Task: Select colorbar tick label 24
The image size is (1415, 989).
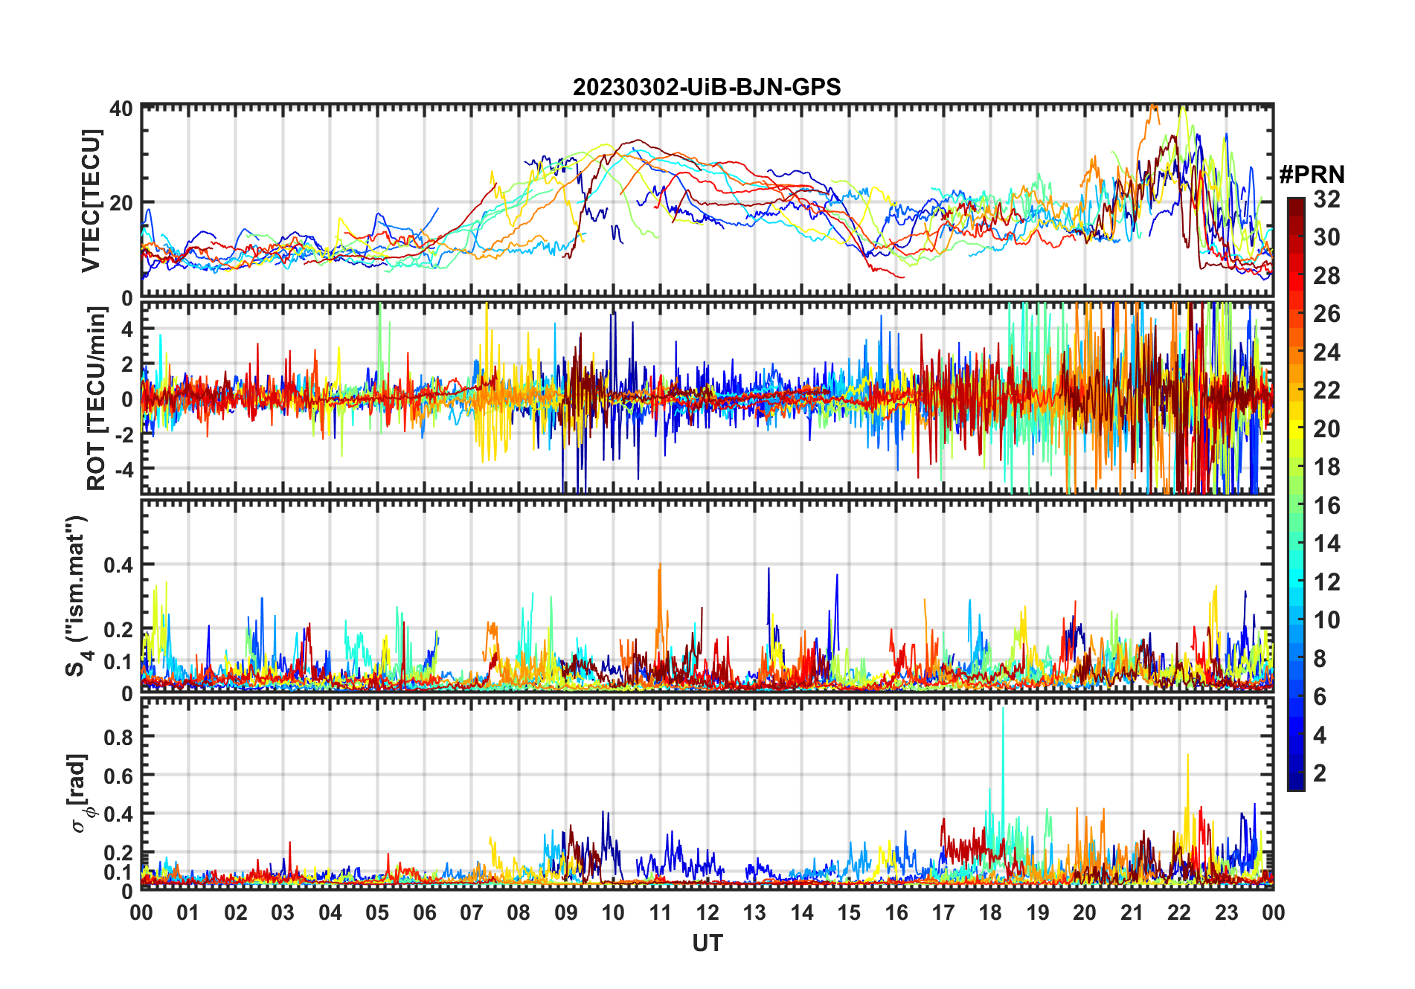Action: (1326, 352)
